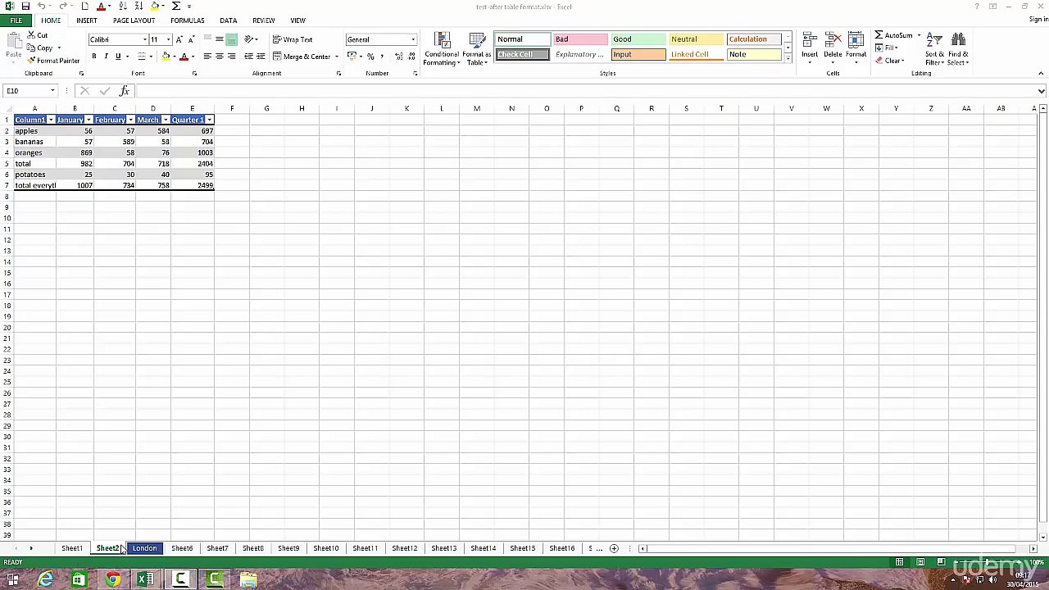The image size is (1049, 590).
Task: Open General number format dropdown
Action: pos(413,39)
